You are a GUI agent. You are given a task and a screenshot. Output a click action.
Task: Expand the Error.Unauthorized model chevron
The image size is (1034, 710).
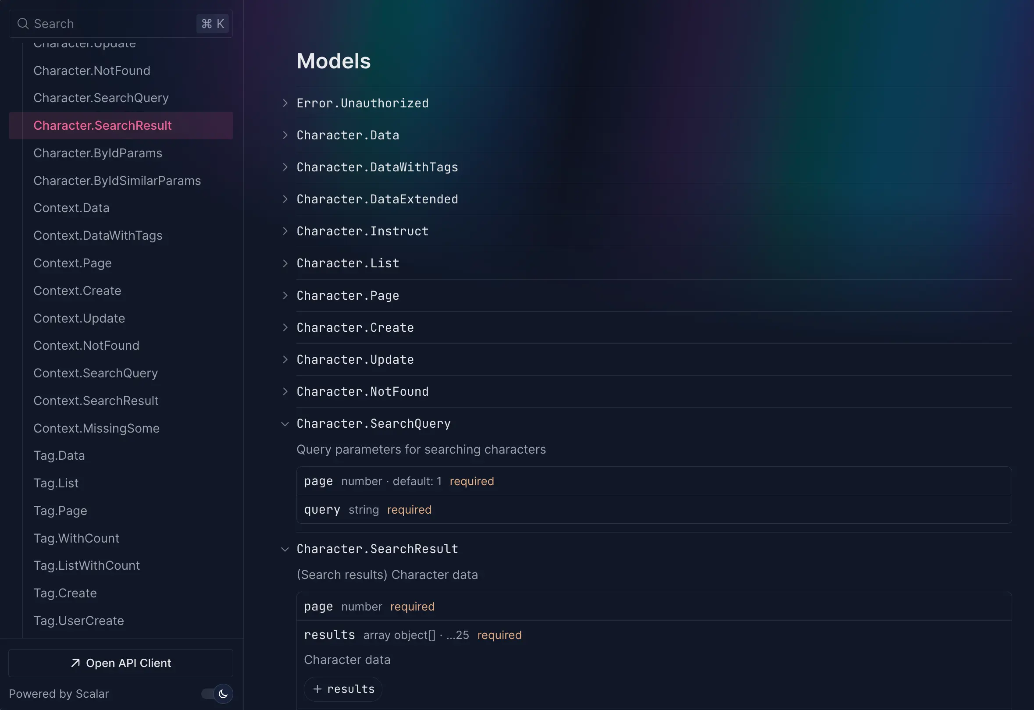[285, 103]
